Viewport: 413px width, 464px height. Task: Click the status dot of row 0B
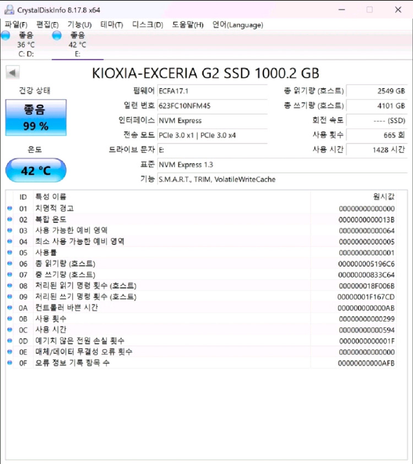click(10, 319)
